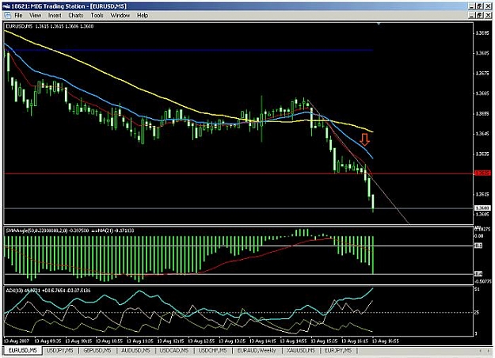The image size is (495, 358).
Task: Switch to the USDJPY,M5 chart tab
Action: coord(59,350)
